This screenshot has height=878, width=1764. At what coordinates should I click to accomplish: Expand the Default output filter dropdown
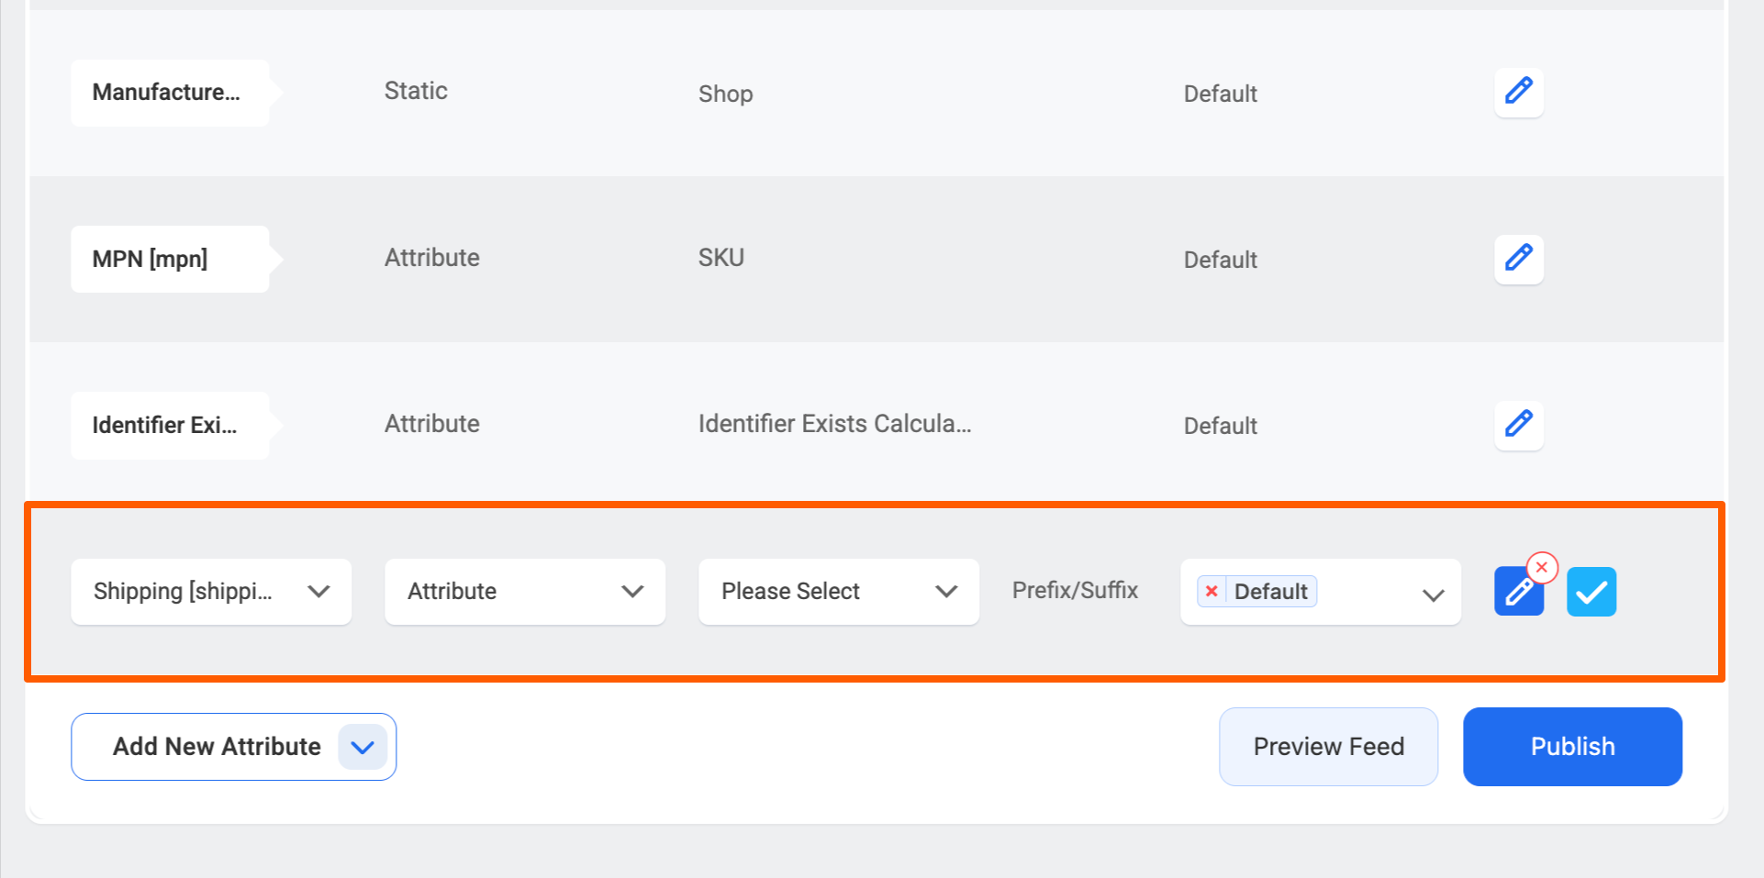pyautogui.click(x=1432, y=594)
